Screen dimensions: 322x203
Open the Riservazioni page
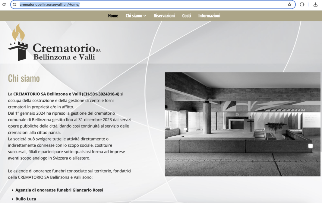(164, 16)
